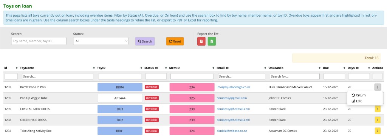Viewport: 387px width, 136px height.
Task: Click the orange Reset button
Action: tap(175, 41)
